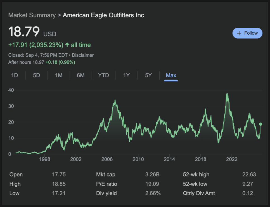Click the After hours 18.97 text

26,62
